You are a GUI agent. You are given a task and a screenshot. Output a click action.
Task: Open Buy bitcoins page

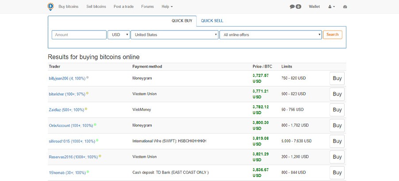pos(69,7)
